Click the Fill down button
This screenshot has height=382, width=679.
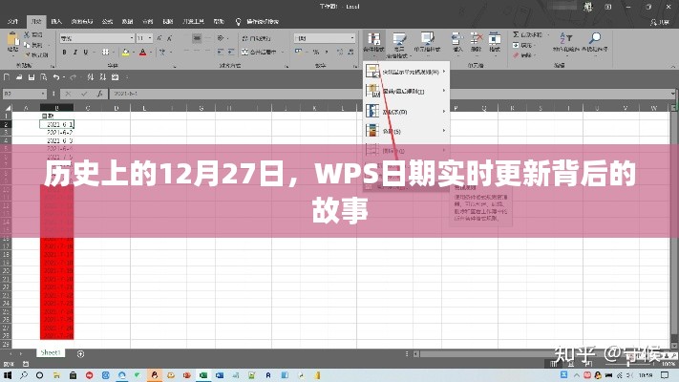(523, 45)
